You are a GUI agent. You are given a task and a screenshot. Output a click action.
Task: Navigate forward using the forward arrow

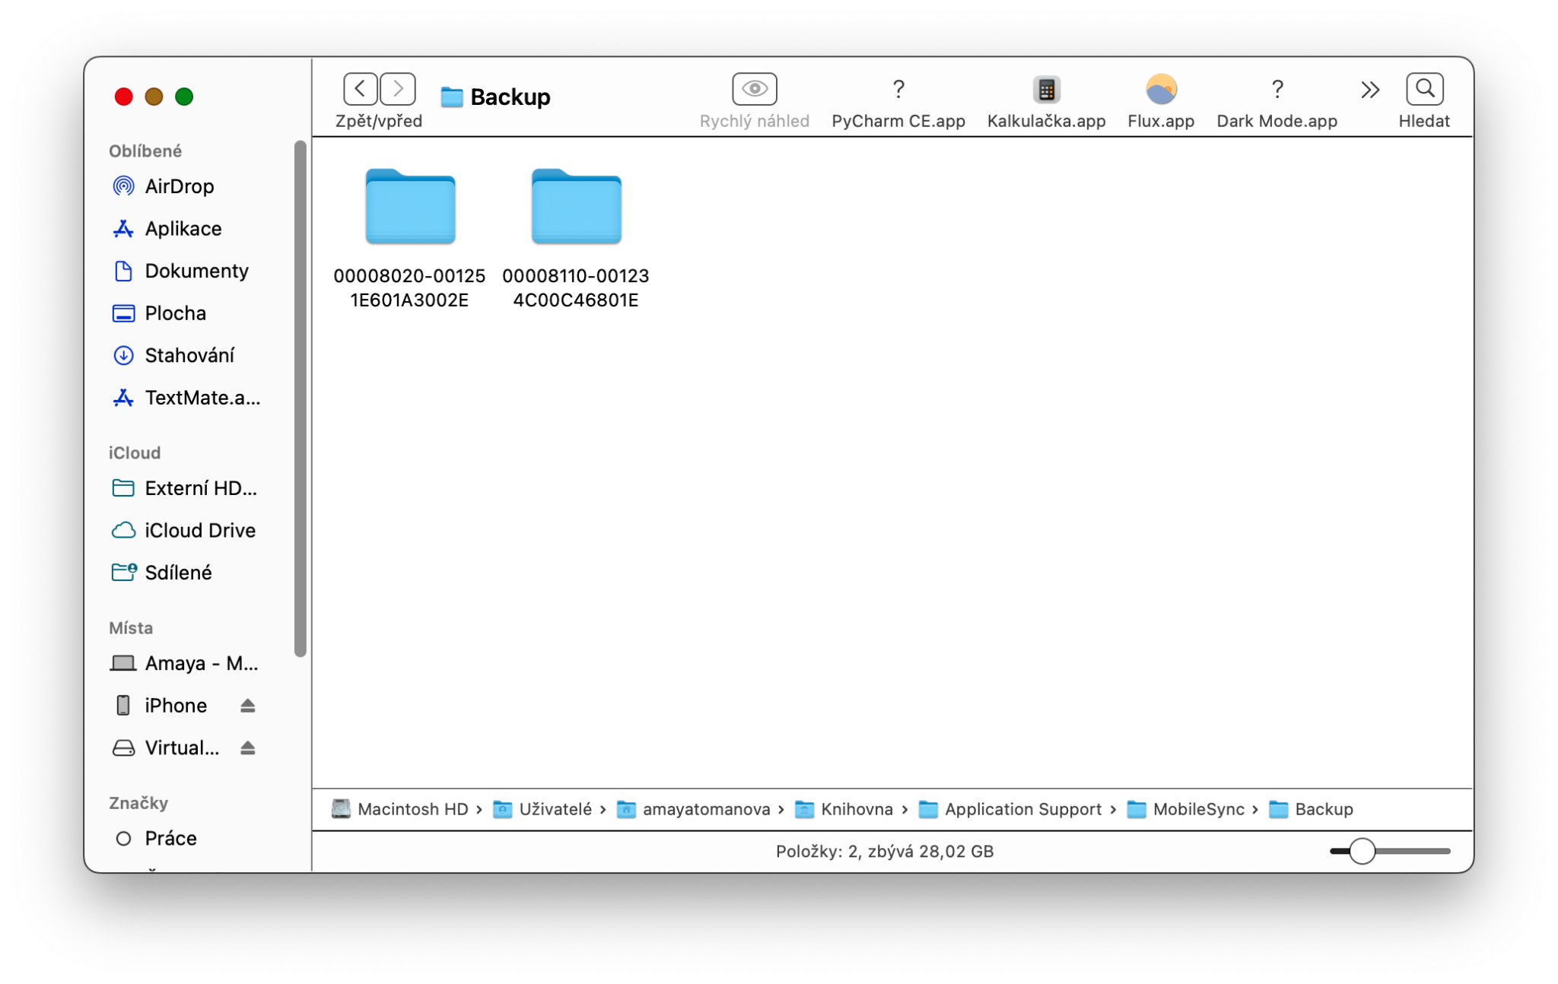click(398, 88)
